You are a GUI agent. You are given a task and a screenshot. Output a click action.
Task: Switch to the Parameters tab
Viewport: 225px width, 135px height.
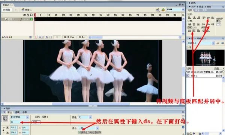25,112
